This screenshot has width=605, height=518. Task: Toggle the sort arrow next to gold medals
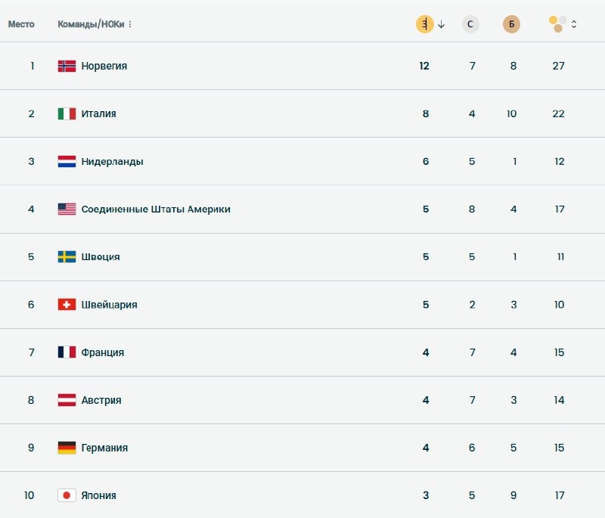pyautogui.click(x=442, y=24)
